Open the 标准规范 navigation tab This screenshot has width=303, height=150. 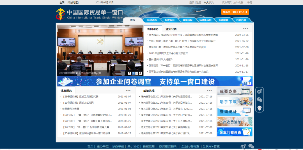tap(170, 20)
